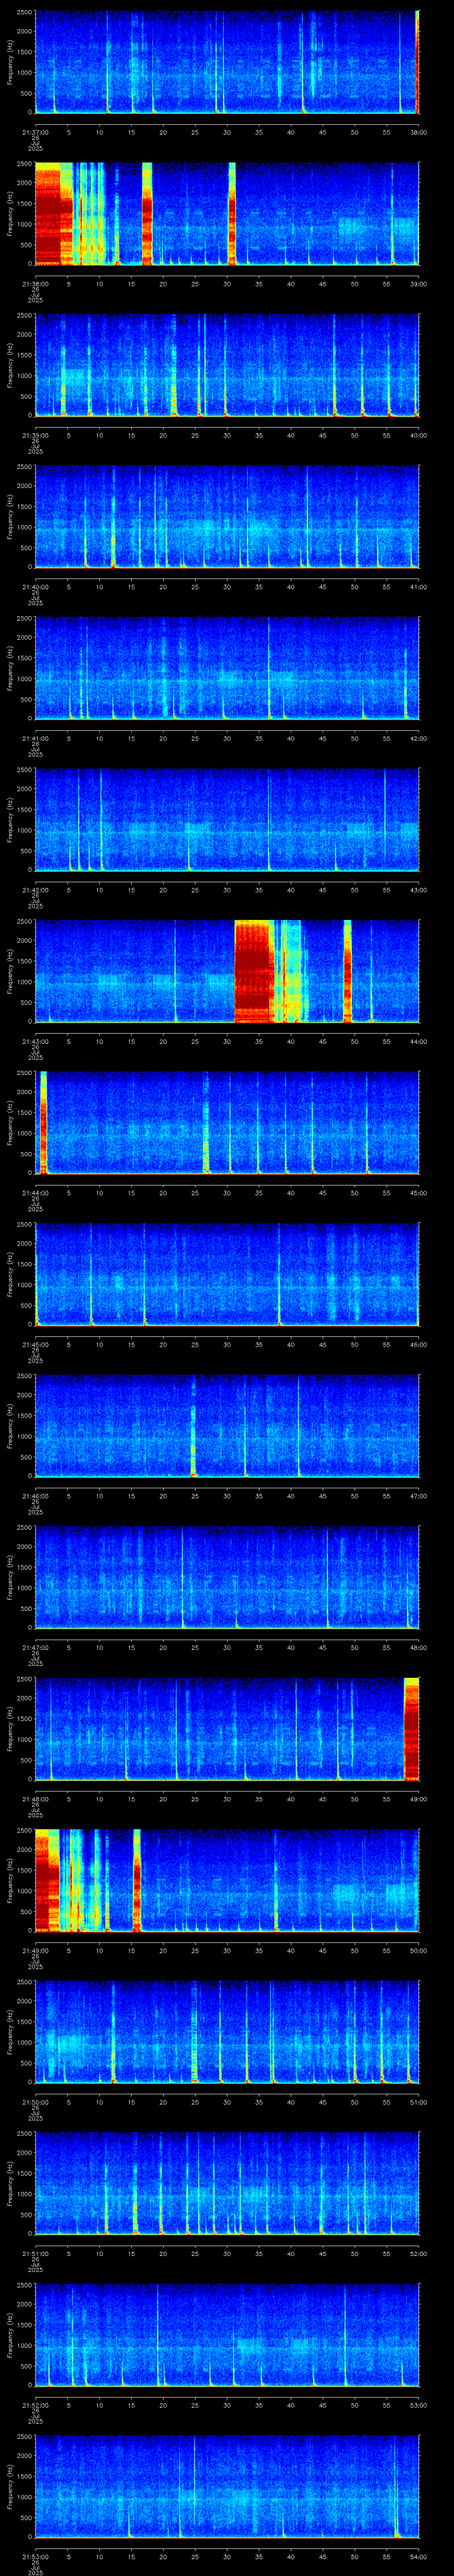
Task: Select the 21:40:00 start time label
Action: (35, 586)
